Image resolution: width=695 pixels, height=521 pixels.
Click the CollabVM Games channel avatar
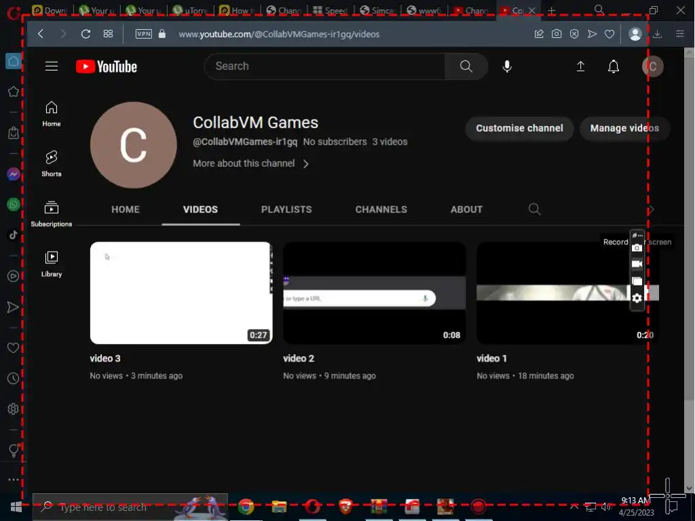click(134, 145)
